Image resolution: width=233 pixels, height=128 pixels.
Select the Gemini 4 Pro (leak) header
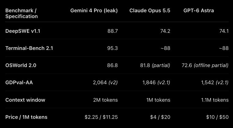coord(94,10)
